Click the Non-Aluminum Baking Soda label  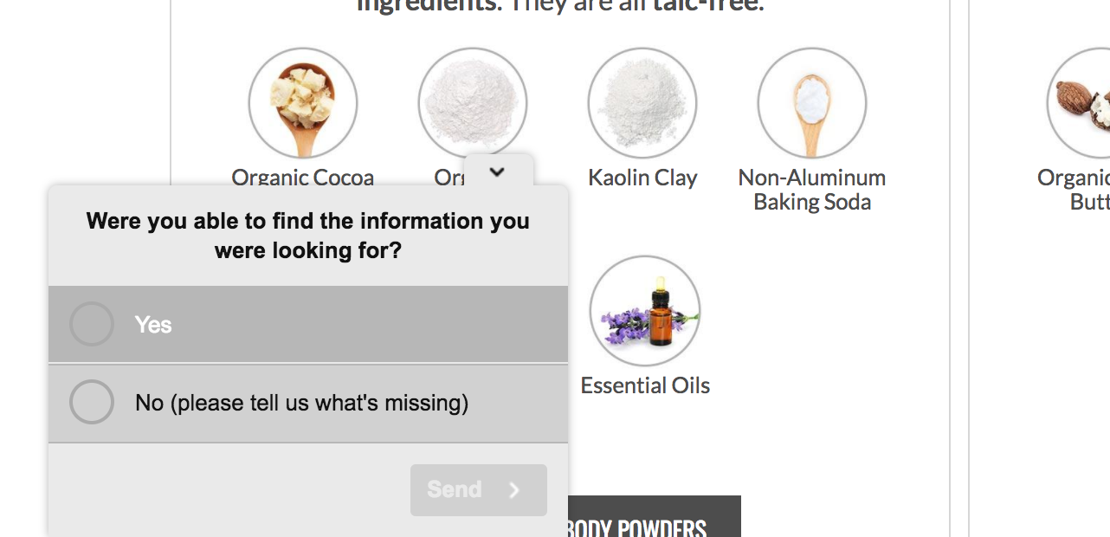pos(812,190)
